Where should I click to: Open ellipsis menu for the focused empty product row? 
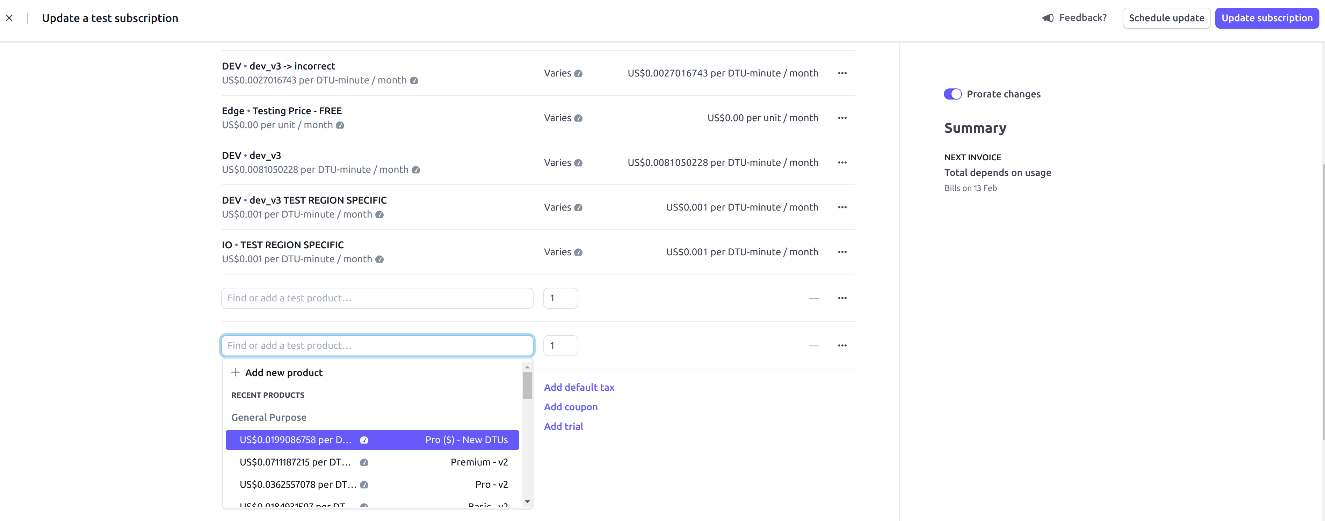coord(842,345)
